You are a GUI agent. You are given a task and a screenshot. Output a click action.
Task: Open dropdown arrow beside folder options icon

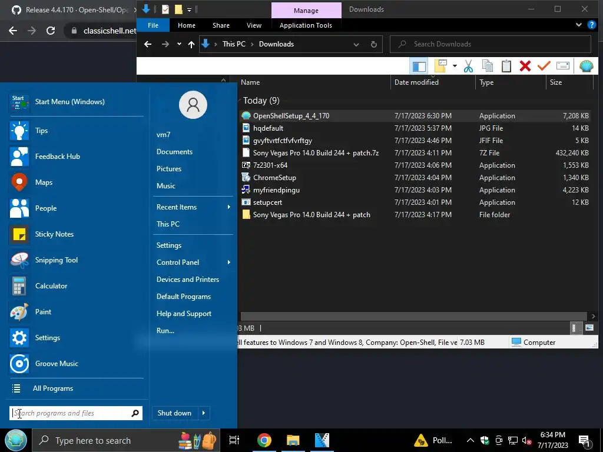[x=455, y=66]
